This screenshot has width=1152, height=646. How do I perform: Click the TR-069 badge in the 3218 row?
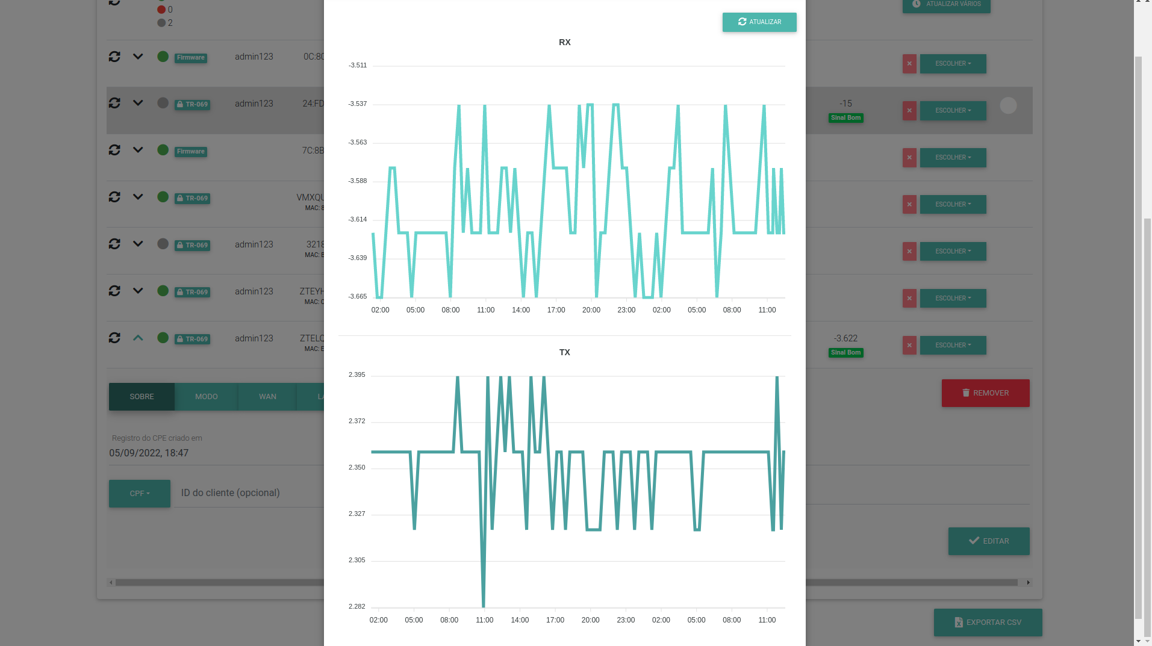pos(192,245)
